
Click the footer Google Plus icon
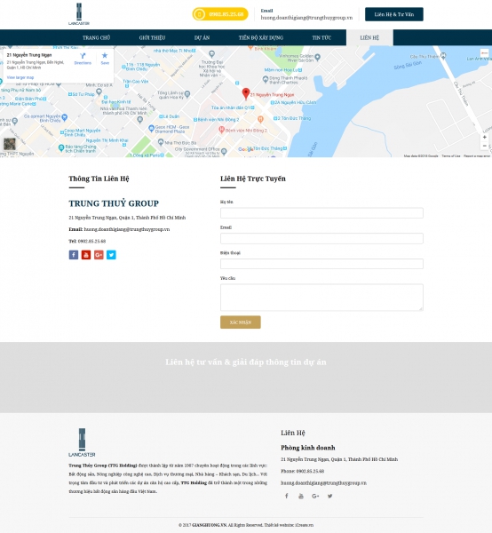click(x=315, y=496)
